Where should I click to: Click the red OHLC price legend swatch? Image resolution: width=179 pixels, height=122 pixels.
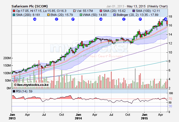[x=14, y=11]
